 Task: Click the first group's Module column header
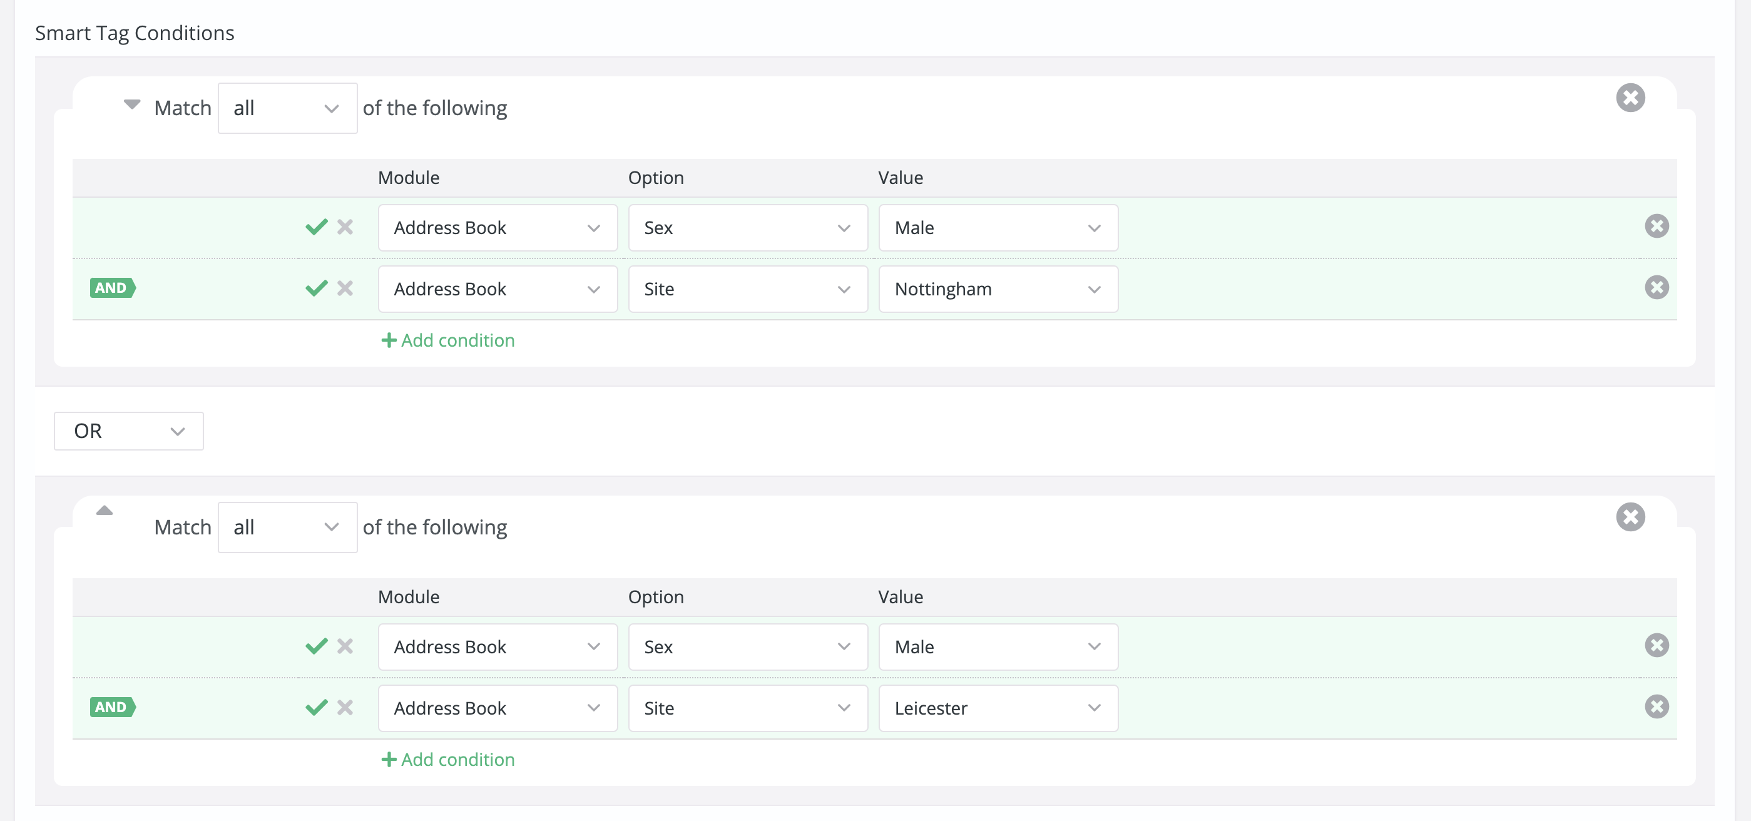click(x=409, y=178)
